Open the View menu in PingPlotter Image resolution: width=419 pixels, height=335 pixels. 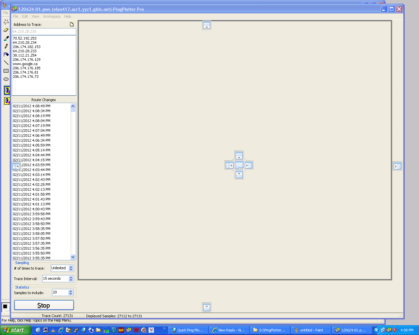pos(35,16)
